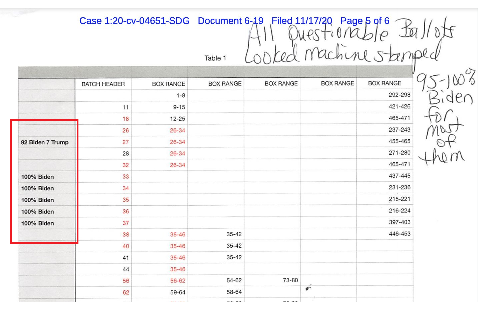This screenshot has height=315, width=489.
Task: Click box range cell "421-426"
Action: tap(400, 107)
